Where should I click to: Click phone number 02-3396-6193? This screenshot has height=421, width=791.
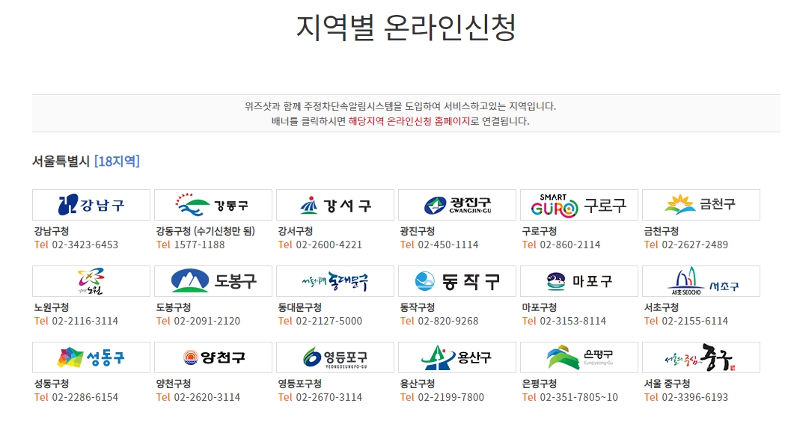695,397
